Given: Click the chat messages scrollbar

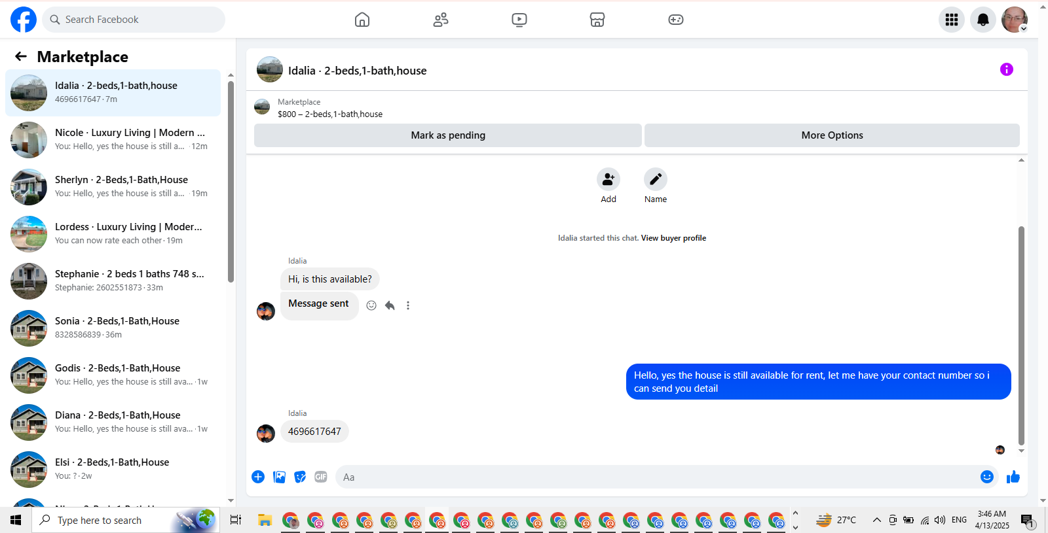Looking at the screenshot, I should click(1021, 335).
